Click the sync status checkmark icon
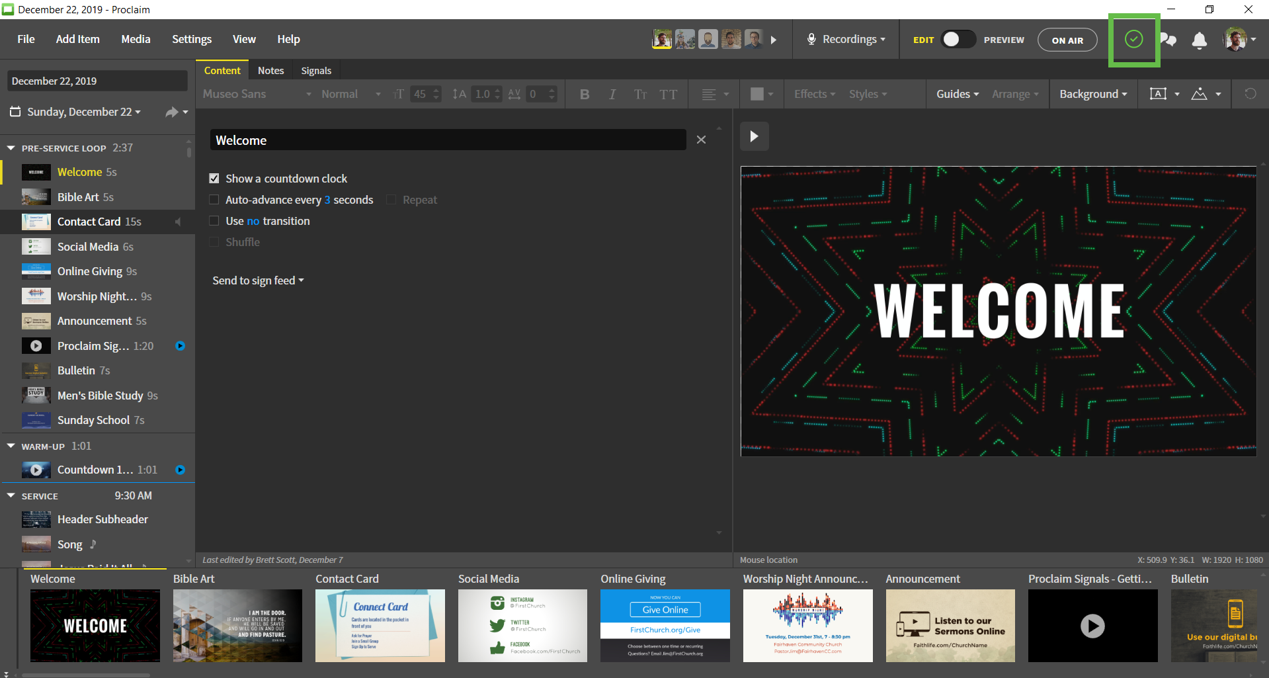 [1133, 40]
